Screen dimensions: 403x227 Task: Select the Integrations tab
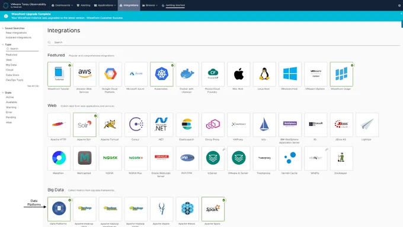pos(129,5)
